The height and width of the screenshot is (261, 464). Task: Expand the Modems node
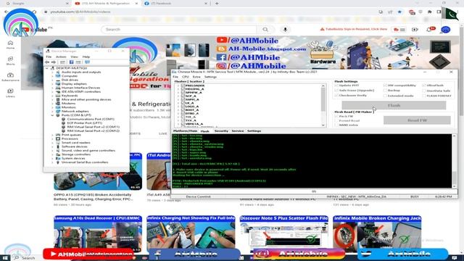53,103
